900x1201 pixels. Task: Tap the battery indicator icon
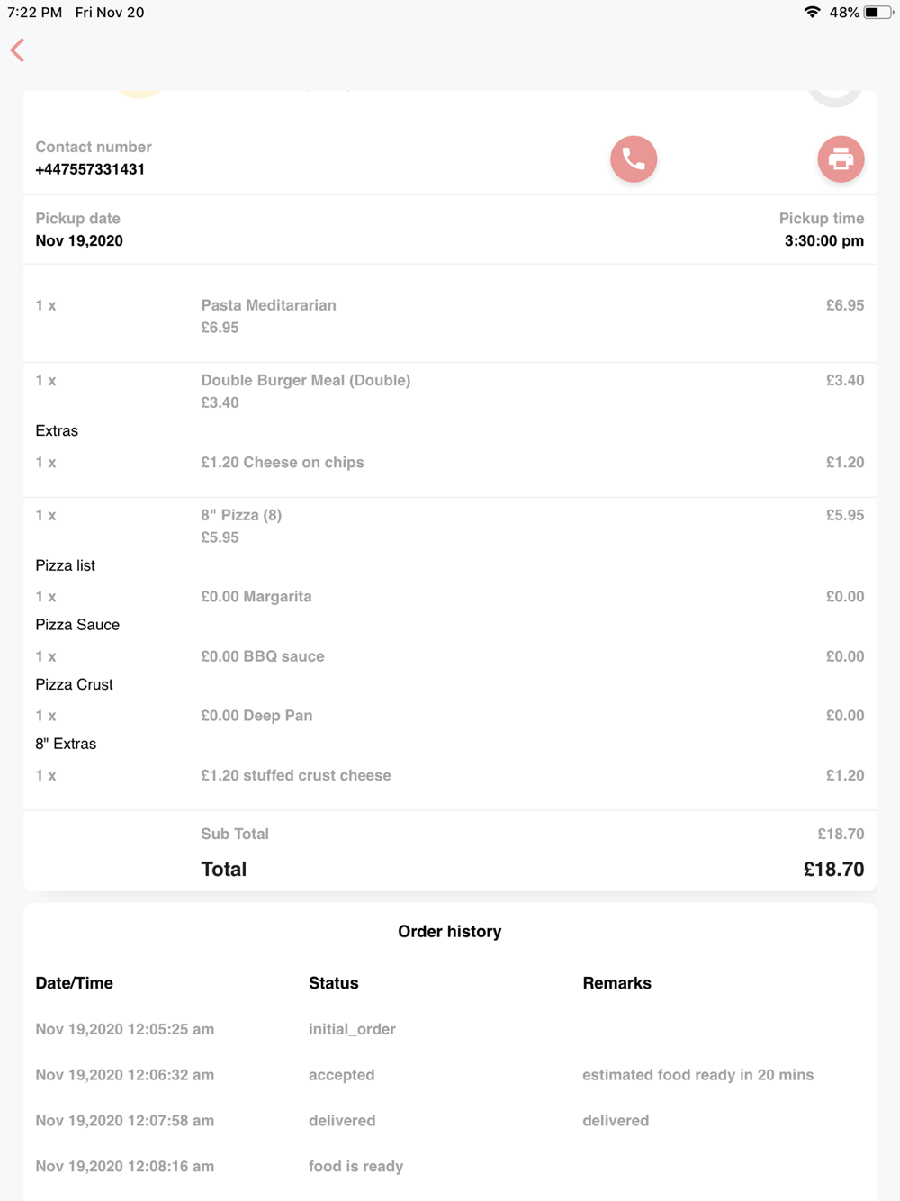tap(877, 13)
